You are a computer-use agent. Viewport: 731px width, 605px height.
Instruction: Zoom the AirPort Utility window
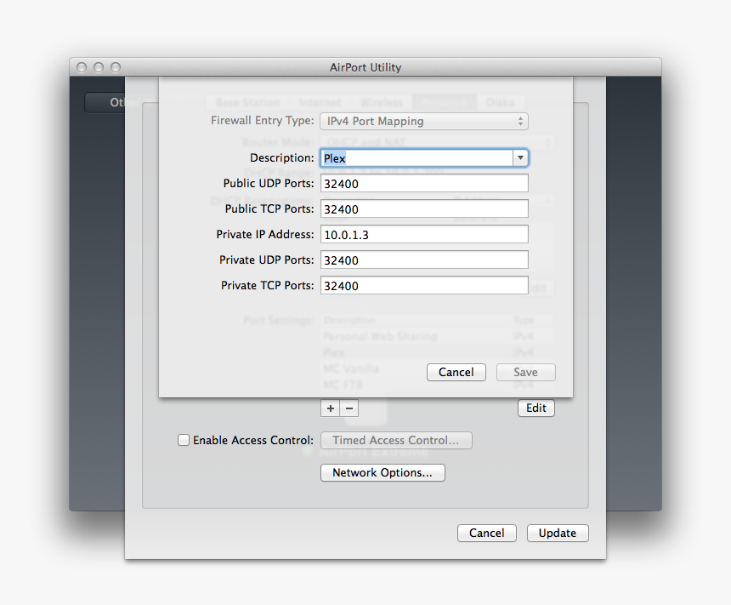click(x=116, y=68)
